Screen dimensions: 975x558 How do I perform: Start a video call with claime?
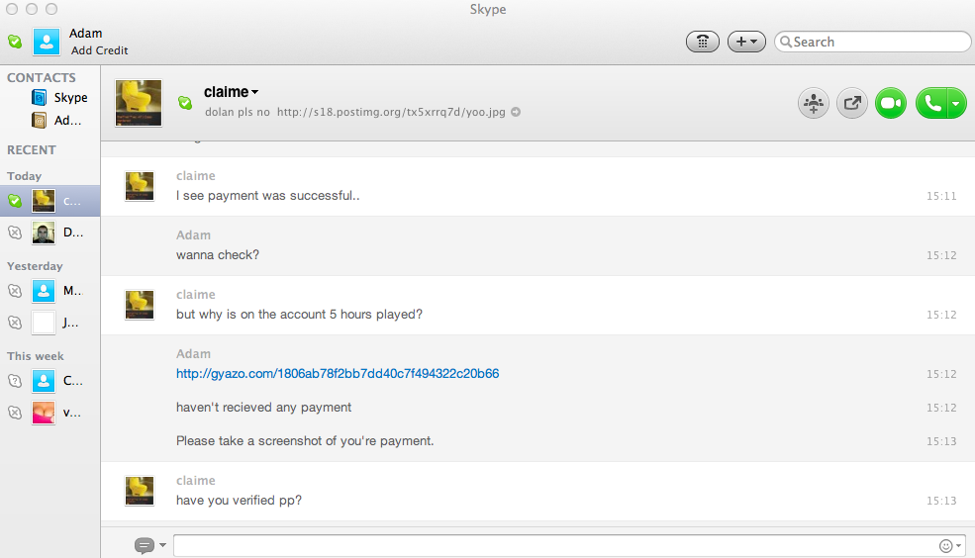click(x=891, y=103)
